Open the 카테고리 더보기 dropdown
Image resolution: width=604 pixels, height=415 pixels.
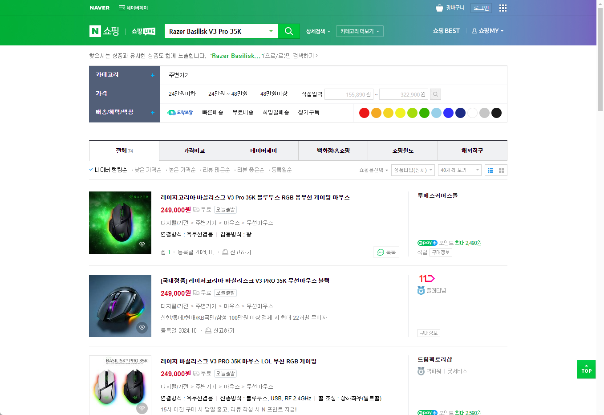[360, 31]
